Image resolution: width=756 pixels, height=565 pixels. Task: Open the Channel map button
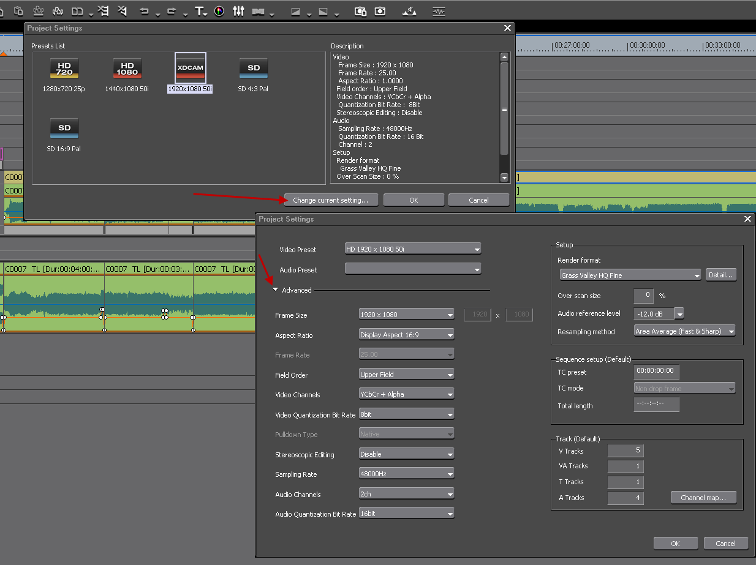pos(703,498)
